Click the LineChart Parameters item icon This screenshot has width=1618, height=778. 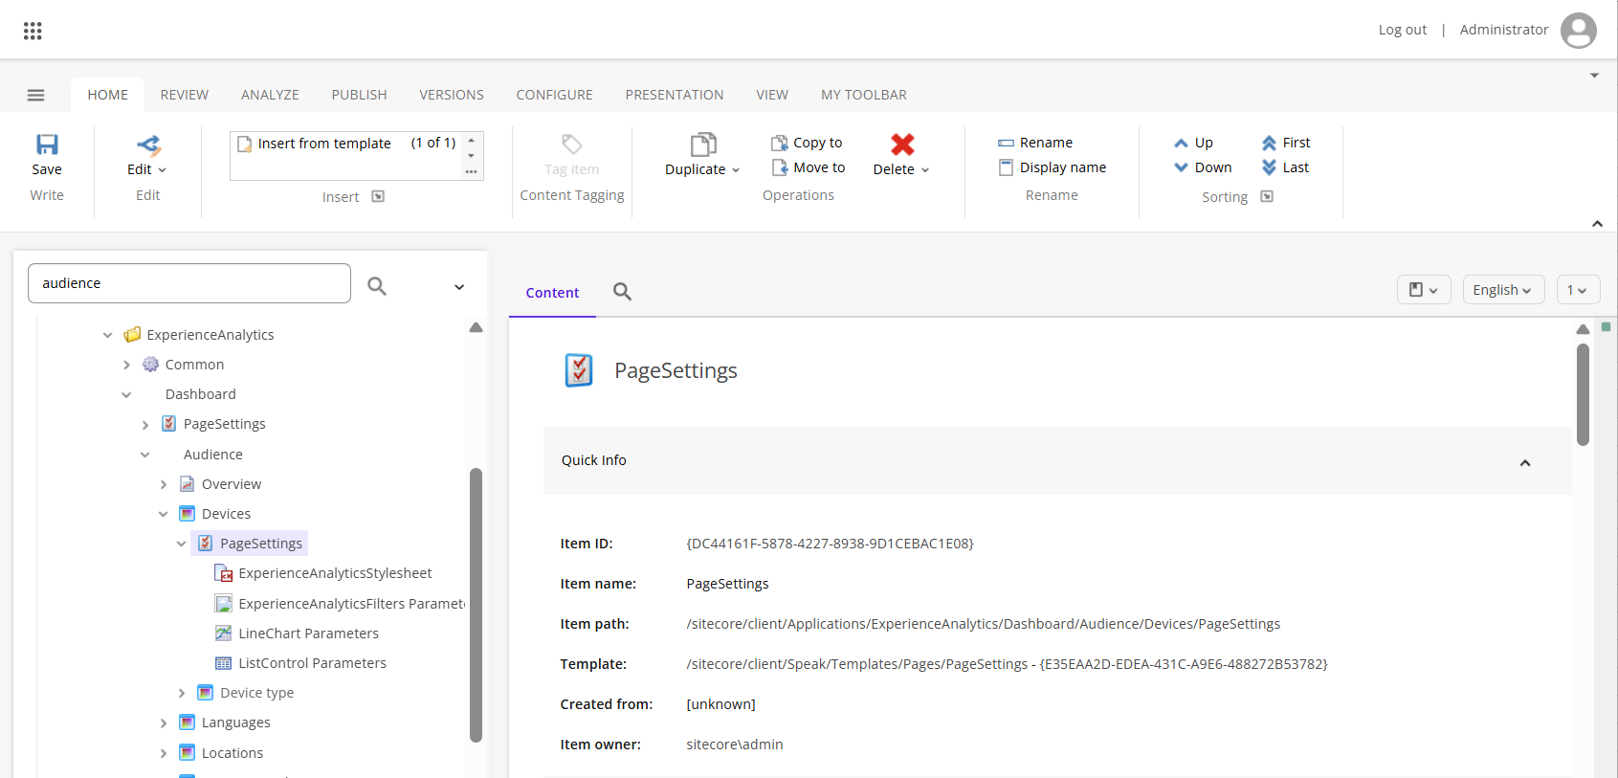tap(224, 634)
